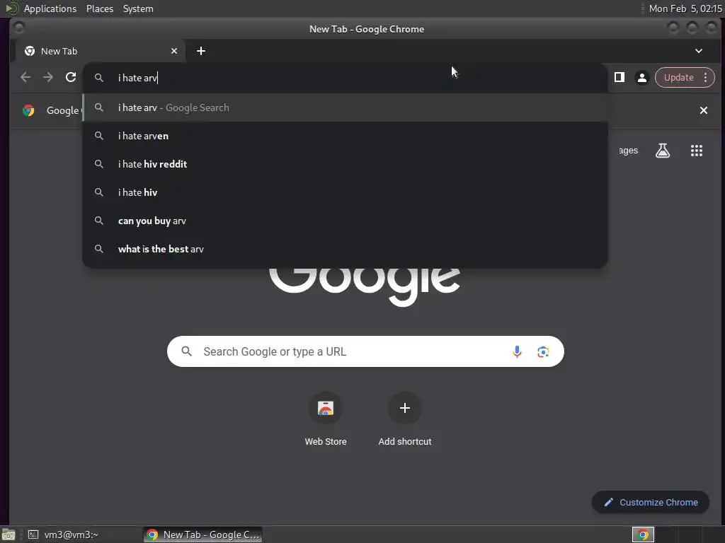Select suggestion 'i hate arv - Google Search'

point(345,107)
